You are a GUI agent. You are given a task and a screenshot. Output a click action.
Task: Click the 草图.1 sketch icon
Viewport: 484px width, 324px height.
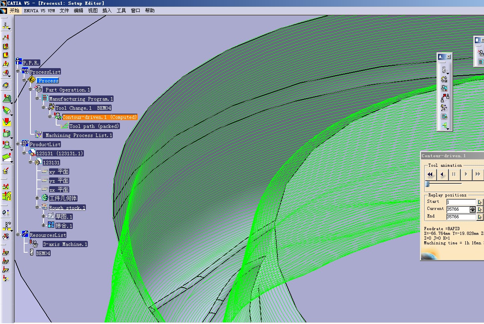coord(51,216)
